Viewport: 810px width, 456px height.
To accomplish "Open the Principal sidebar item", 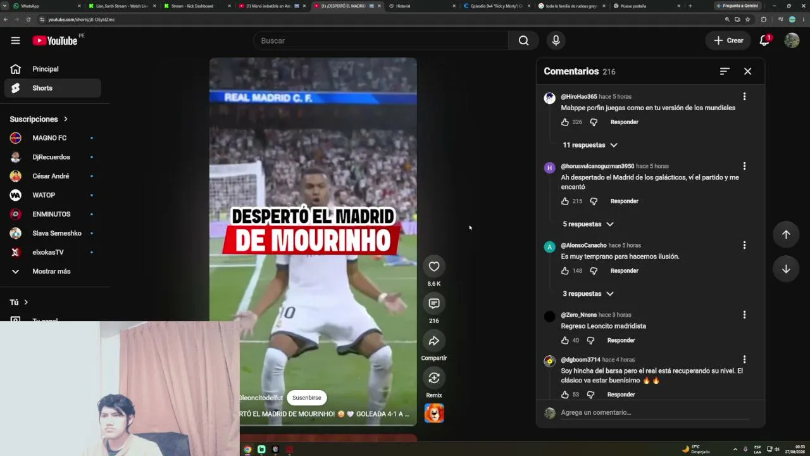I will coord(52,69).
